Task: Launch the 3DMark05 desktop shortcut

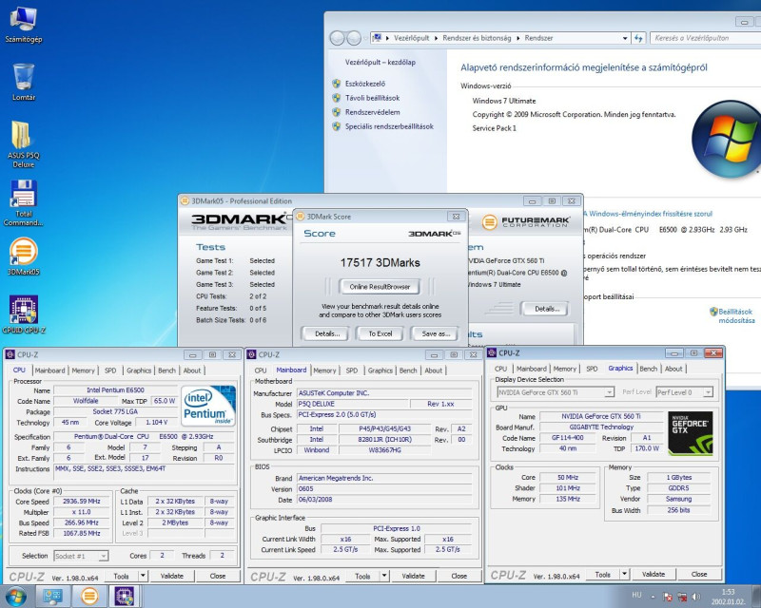Action: (23, 256)
